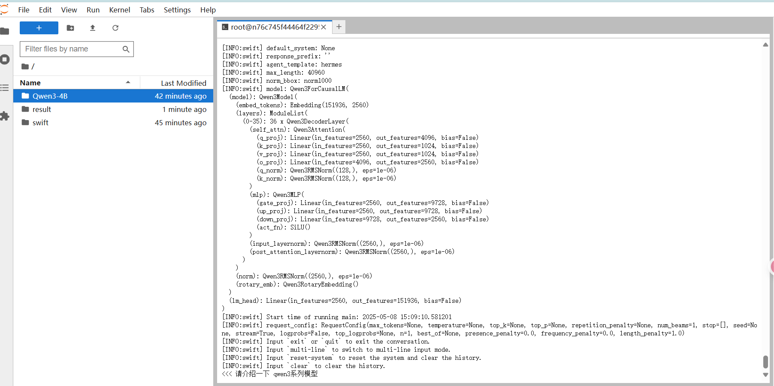The height and width of the screenshot is (386, 774).
Task: Open the Table of Contents sidebar
Action: tap(5, 88)
